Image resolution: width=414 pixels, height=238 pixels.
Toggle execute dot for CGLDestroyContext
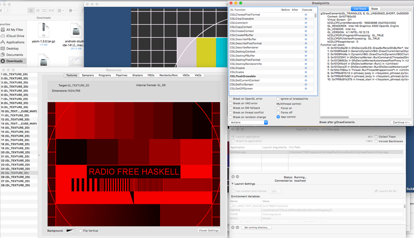306,52
